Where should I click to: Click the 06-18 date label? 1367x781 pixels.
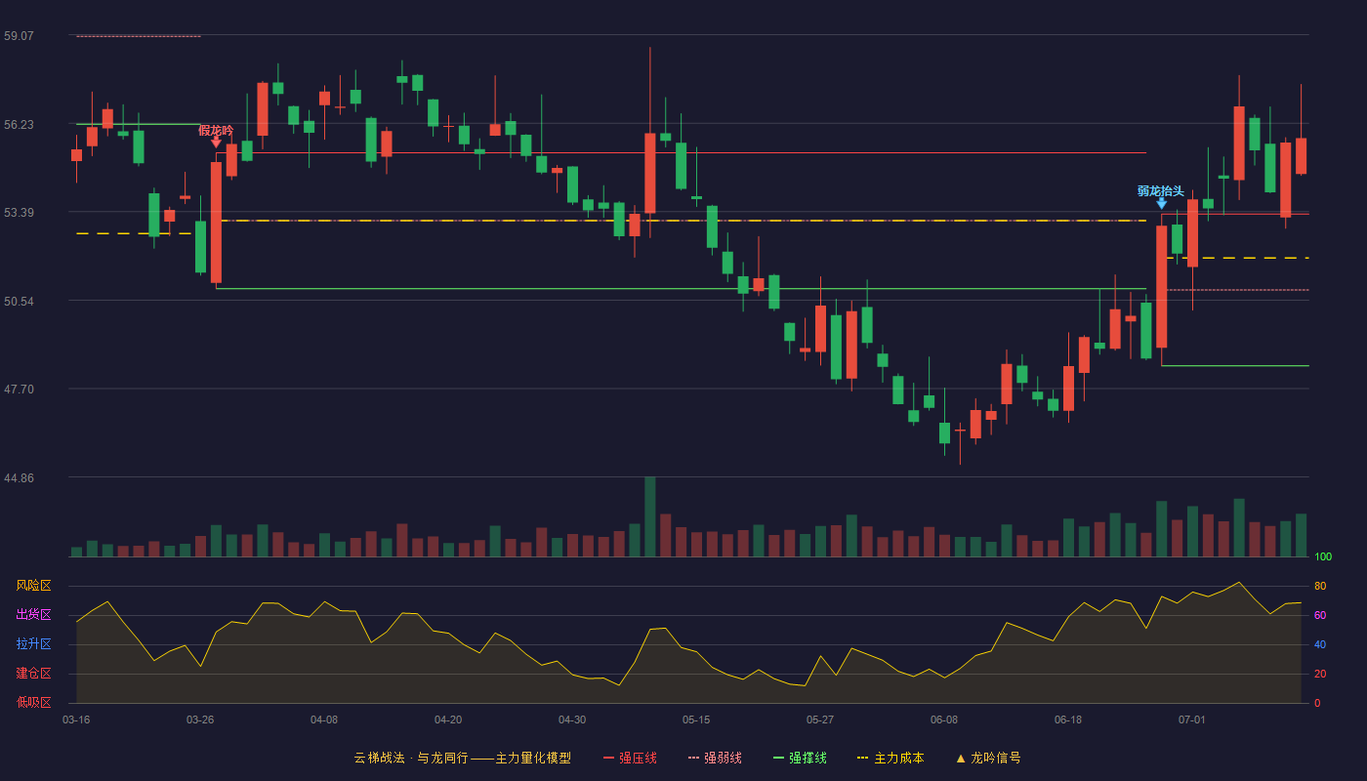[x=1068, y=719]
